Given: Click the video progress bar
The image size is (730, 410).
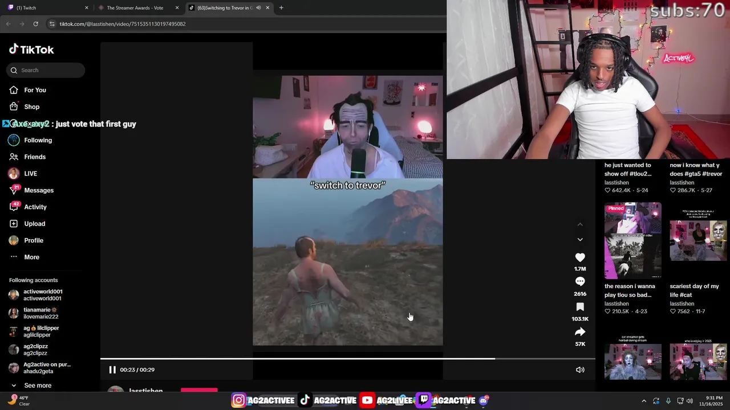Looking at the screenshot, I should pyautogui.click(x=348, y=359).
